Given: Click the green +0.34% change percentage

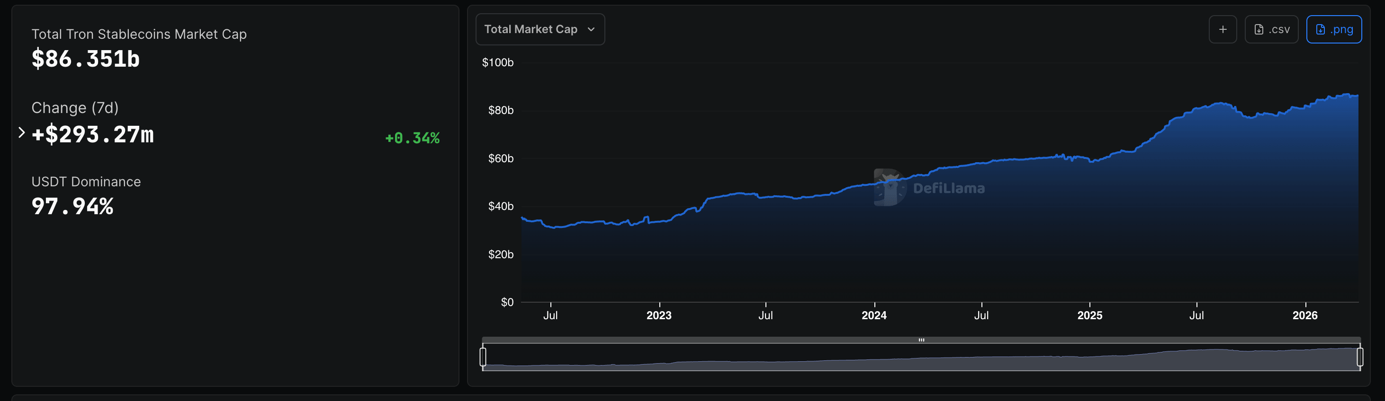Looking at the screenshot, I should pos(413,139).
